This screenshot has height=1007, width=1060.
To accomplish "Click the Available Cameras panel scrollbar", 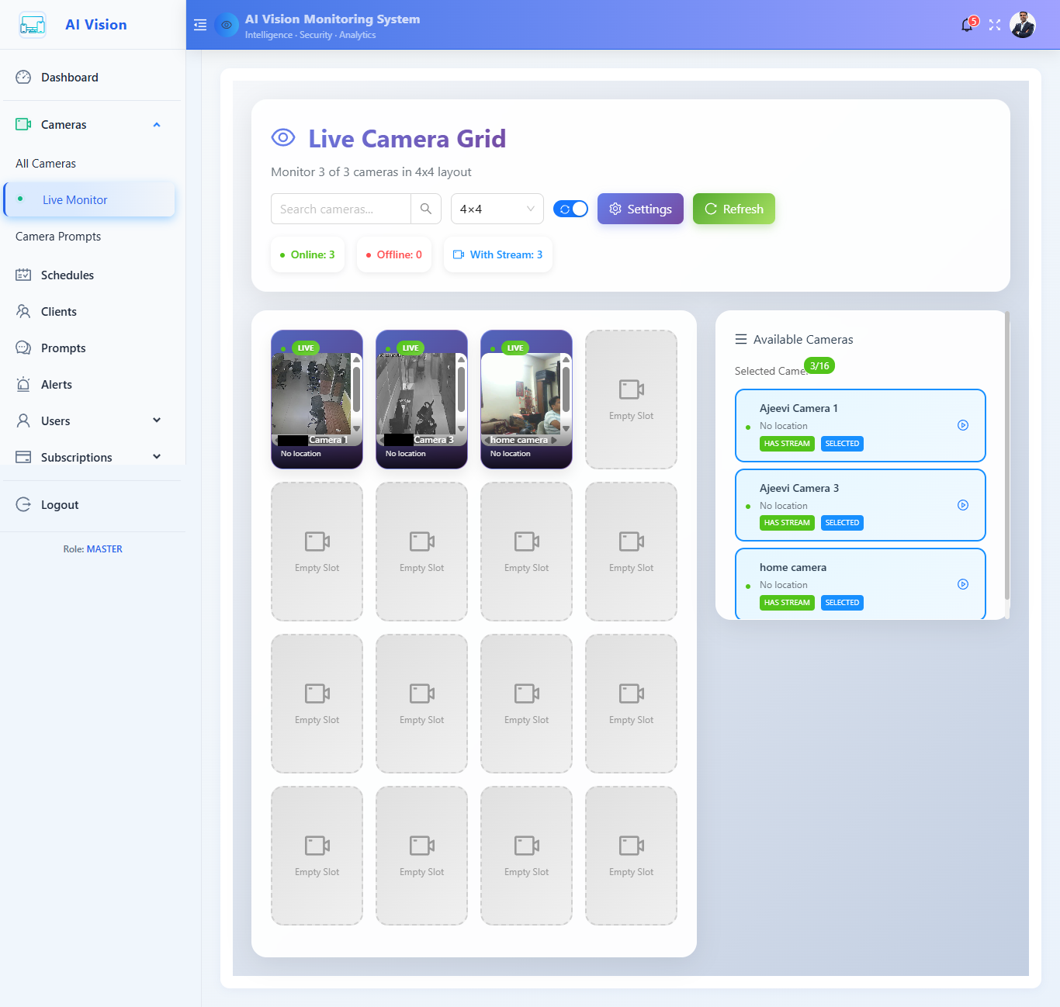I will click(x=1007, y=458).
